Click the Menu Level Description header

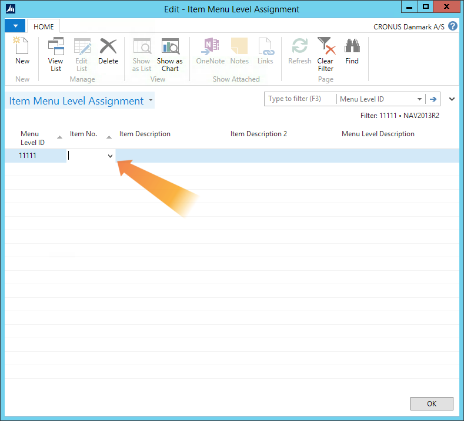(378, 134)
